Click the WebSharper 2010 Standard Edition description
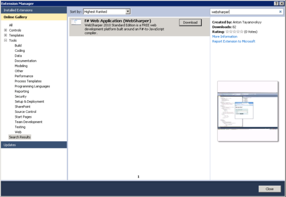The width and height of the screenshot is (286, 197). click(x=124, y=29)
